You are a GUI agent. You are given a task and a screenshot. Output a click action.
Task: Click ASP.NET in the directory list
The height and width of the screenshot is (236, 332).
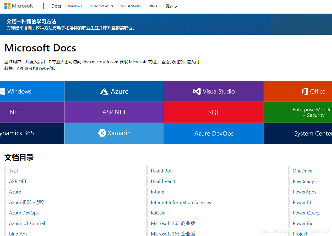18,181
